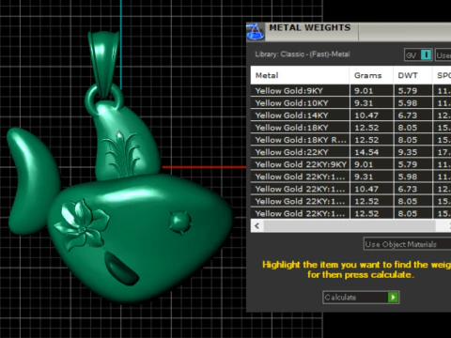Click the 9.01 grams cell of Yellow Gold:9KY
Screen dimensions: 451x338
pyautogui.click(x=371, y=91)
